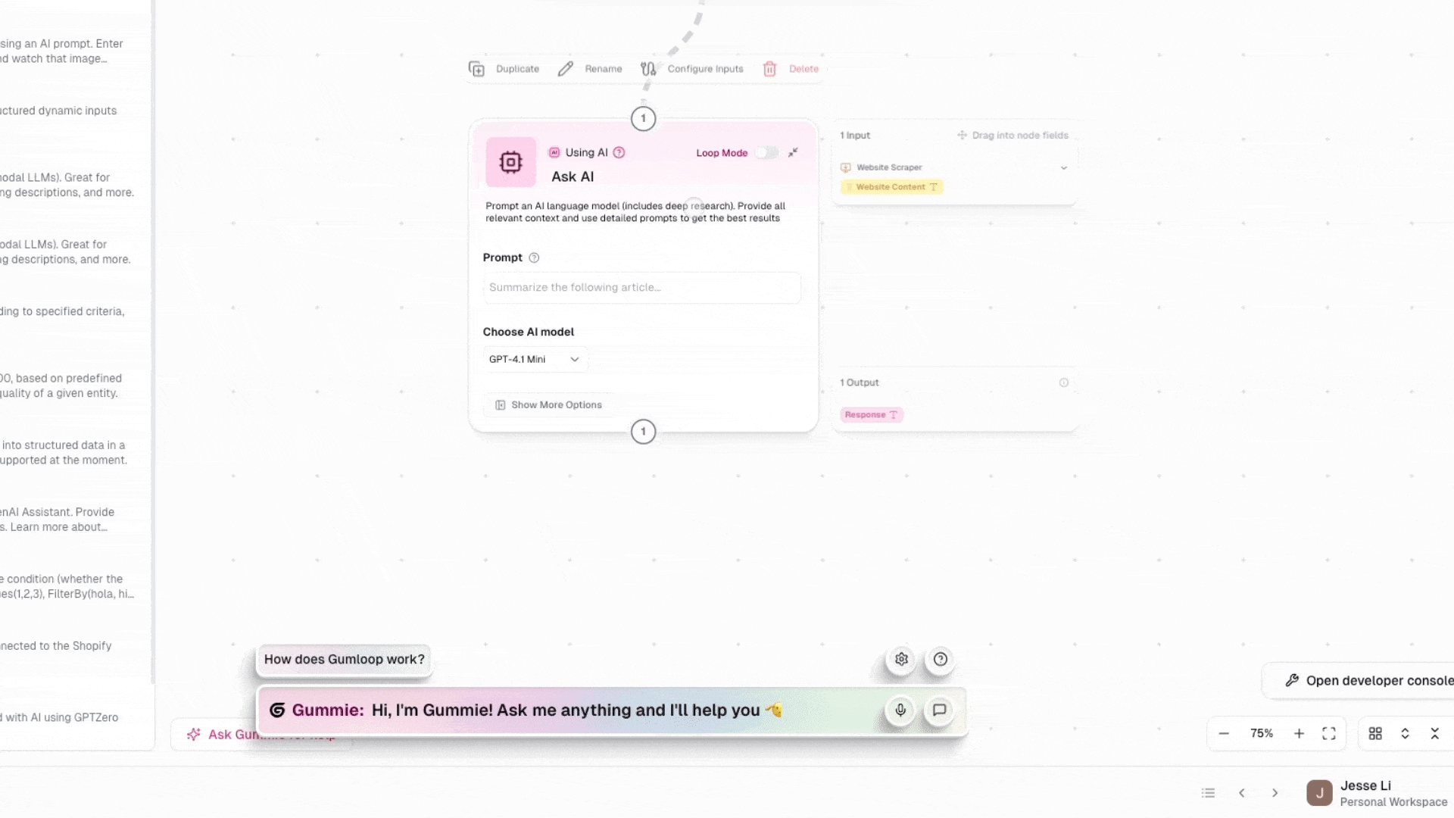
Task: Open Prompt help question-mark icon
Action: pos(534,258)
